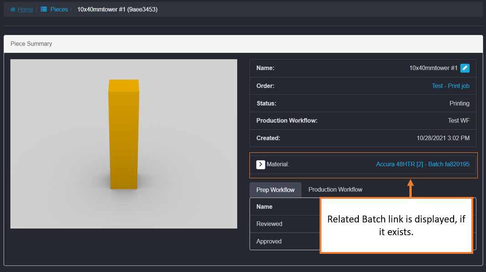
Task: Open the Test - Print job order link
Action: (450, 86)
